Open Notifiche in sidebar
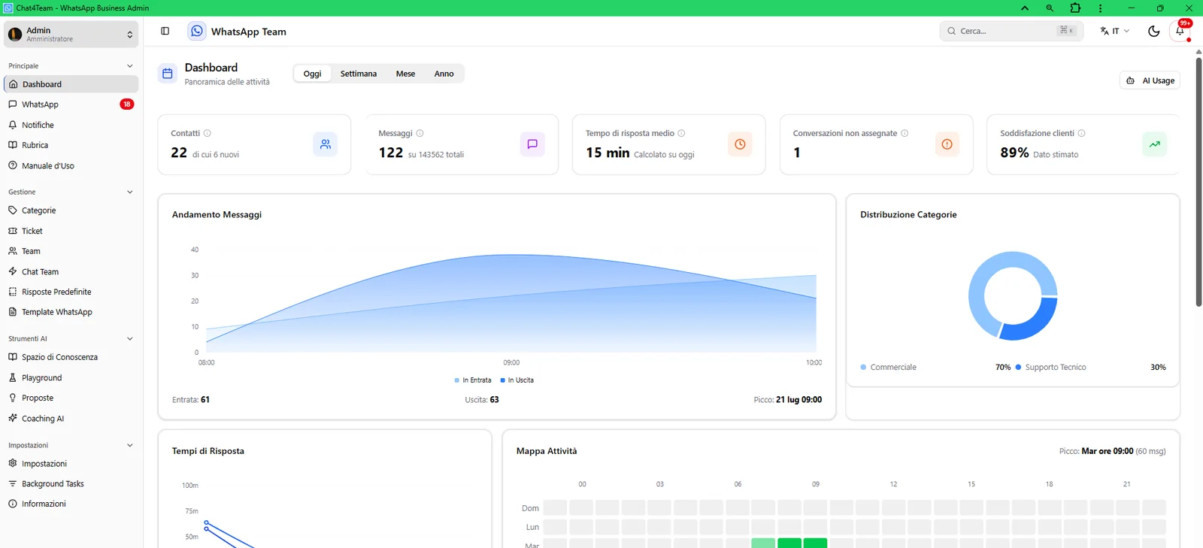Image resolution: width=1203 pixels, height=548 pixels. pyautogui.click(x=71, y=125)
